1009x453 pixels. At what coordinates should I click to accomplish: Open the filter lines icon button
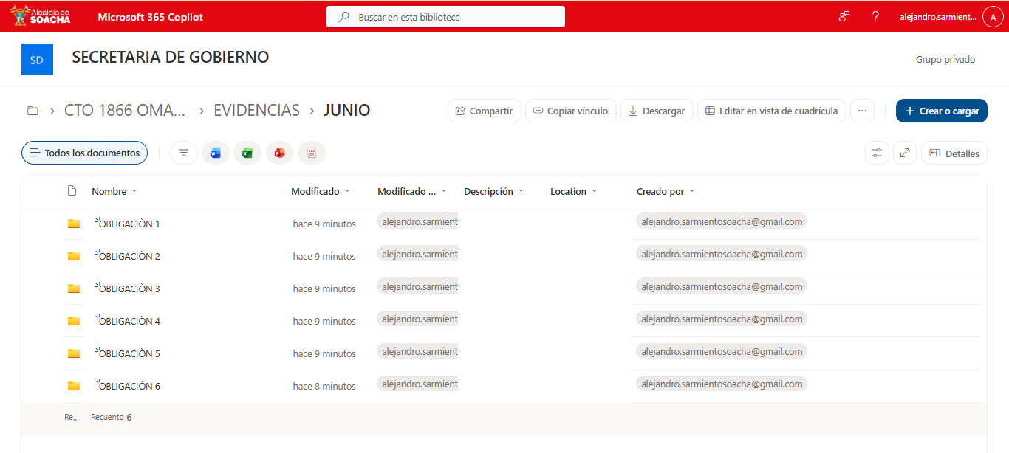point(184,153)
